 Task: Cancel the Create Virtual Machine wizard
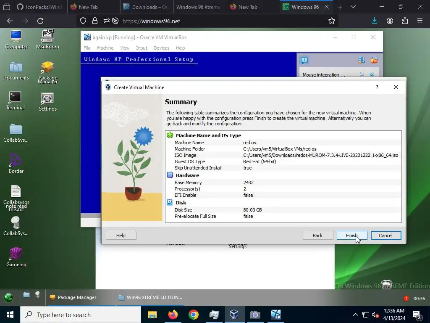386,236
